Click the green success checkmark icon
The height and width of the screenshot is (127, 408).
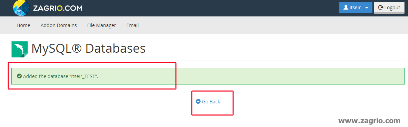pos(19,76)
